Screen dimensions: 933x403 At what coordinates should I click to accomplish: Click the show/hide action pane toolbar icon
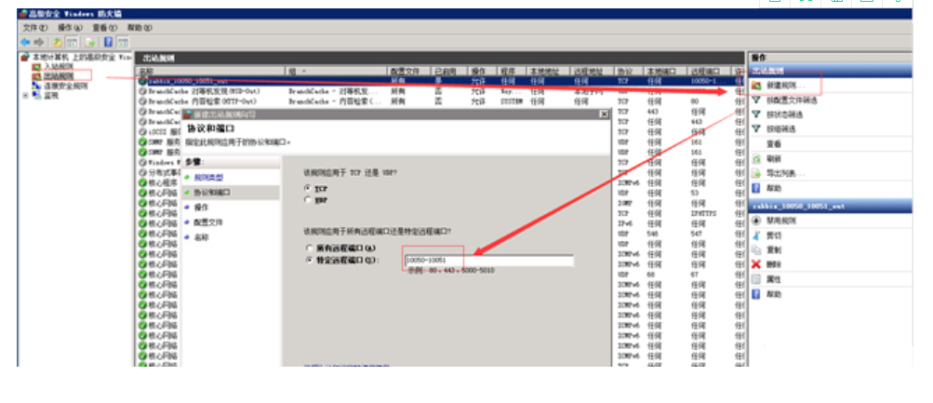[123, 42]
